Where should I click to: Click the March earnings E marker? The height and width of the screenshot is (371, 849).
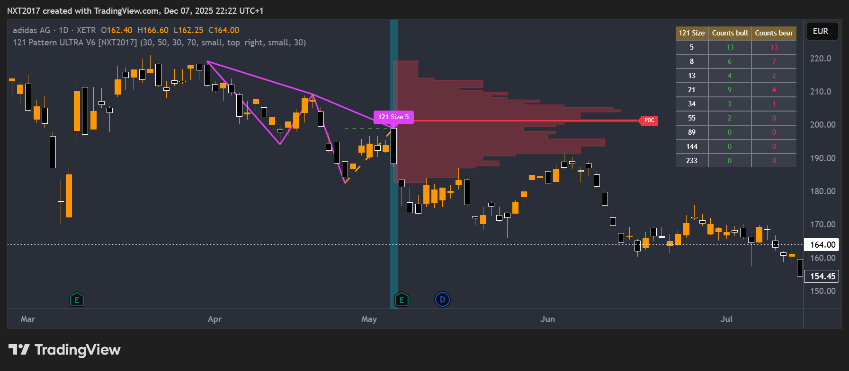pos(77,300)
